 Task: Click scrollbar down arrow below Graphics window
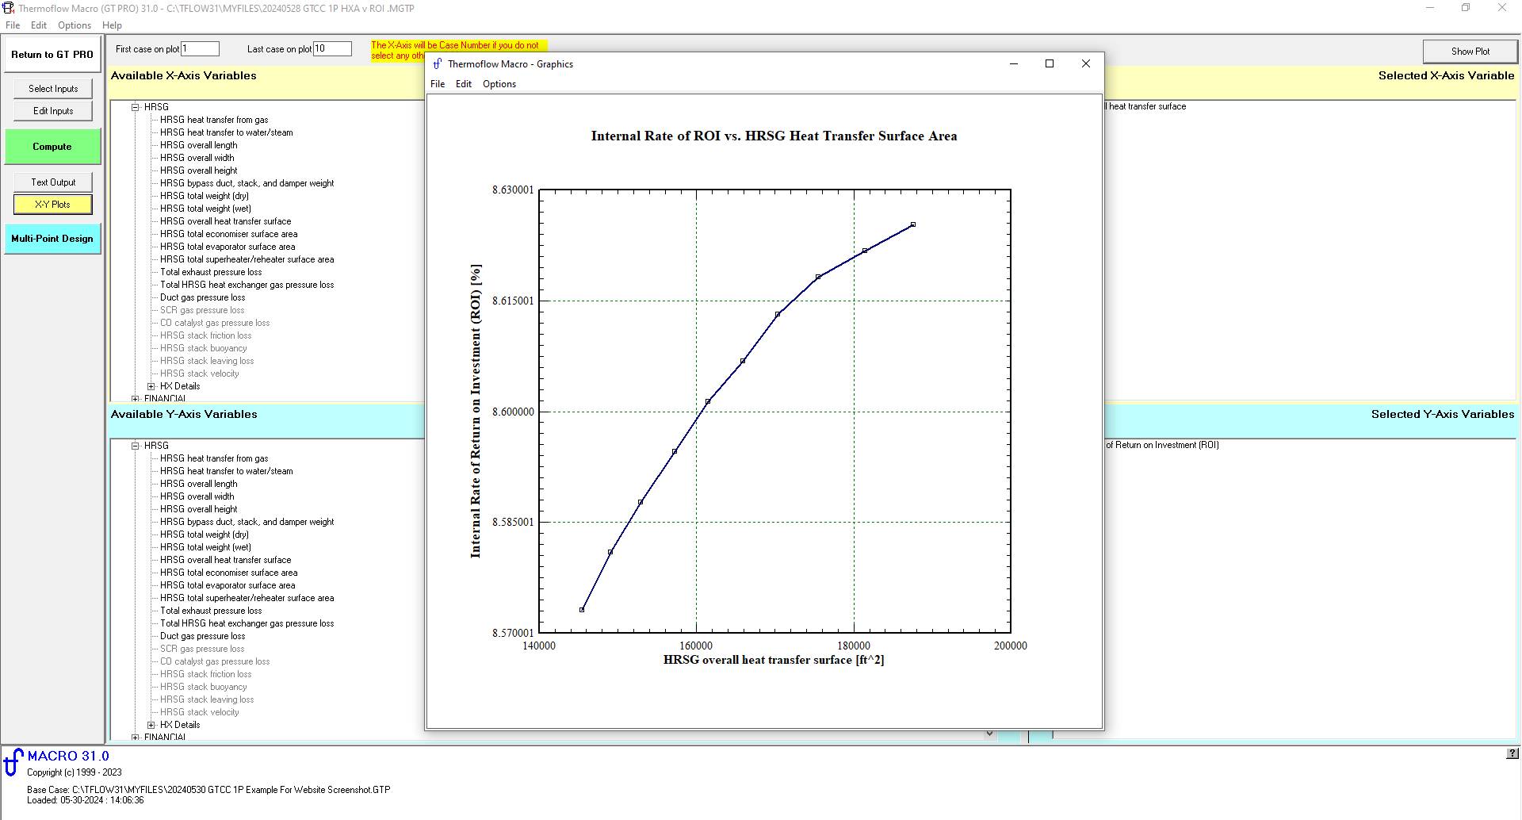click(989, 734)
